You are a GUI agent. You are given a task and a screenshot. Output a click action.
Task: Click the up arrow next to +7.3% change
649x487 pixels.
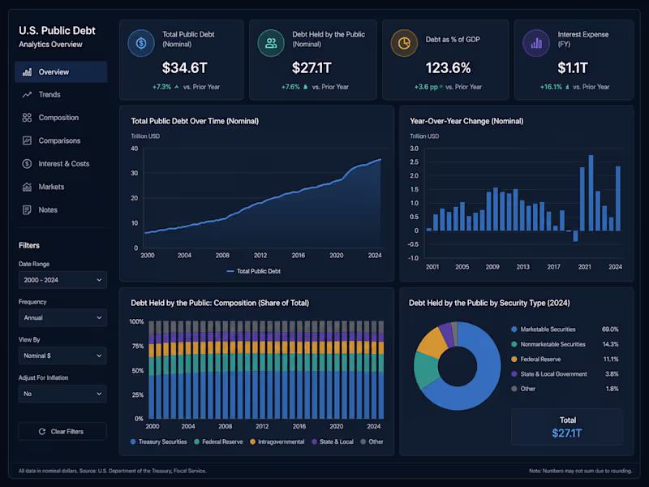[177, 87]
